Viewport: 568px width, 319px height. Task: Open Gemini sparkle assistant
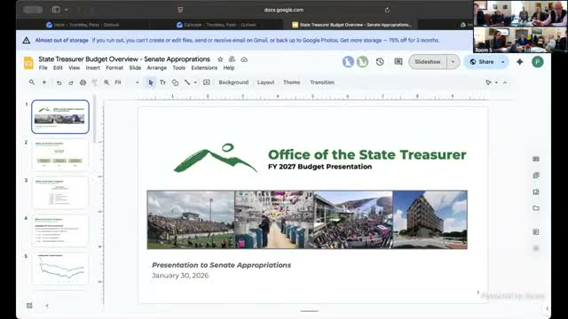point(520,62)
